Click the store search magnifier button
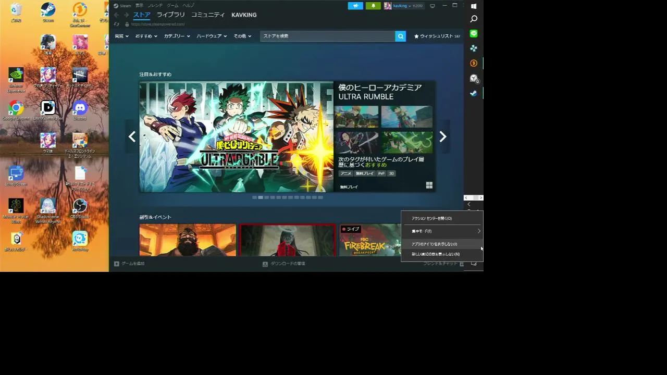This screenshot has width=667, height=375. (401, 36)
